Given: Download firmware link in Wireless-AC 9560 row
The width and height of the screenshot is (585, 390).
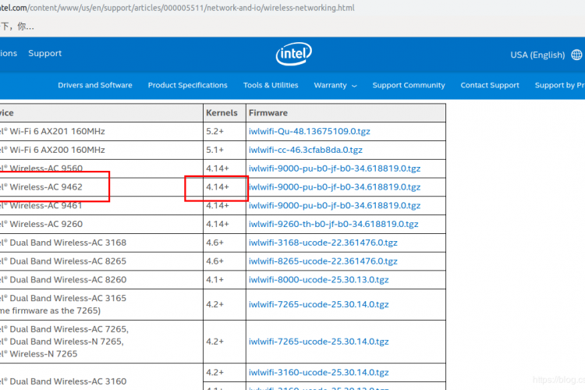Looking at the screenshot, I should tap(335, 168).
